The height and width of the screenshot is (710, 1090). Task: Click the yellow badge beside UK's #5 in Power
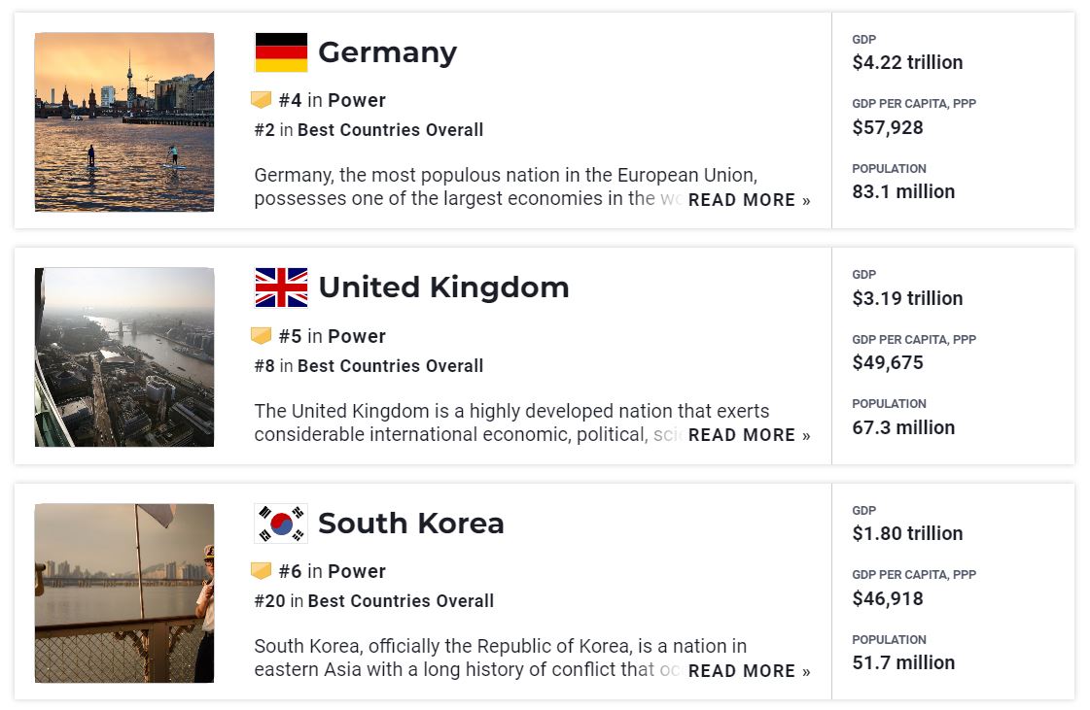coord(262,336)
